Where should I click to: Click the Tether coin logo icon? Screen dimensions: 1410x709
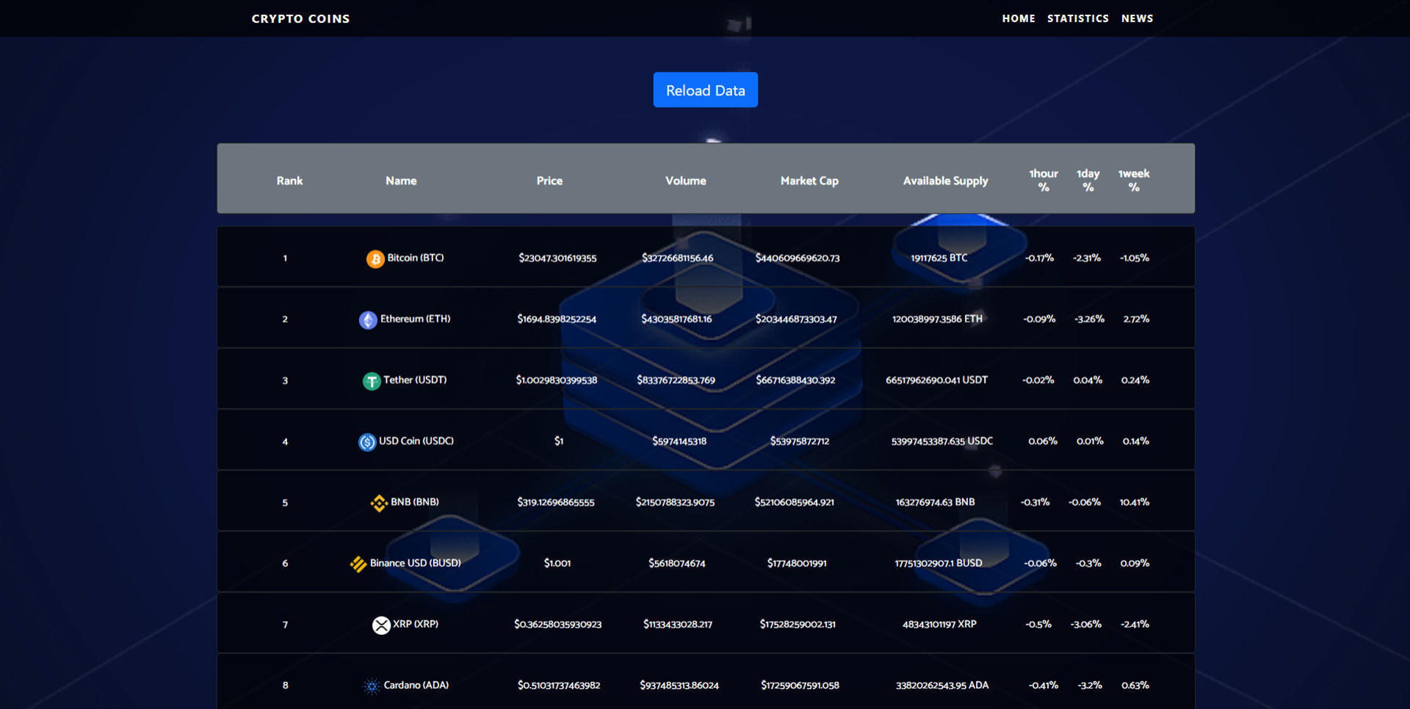click(372, 381)
